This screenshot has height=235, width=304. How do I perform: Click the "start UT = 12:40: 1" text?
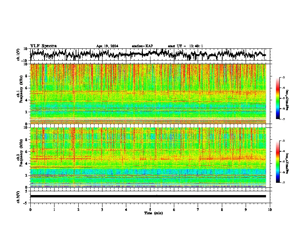click(185, 46)
